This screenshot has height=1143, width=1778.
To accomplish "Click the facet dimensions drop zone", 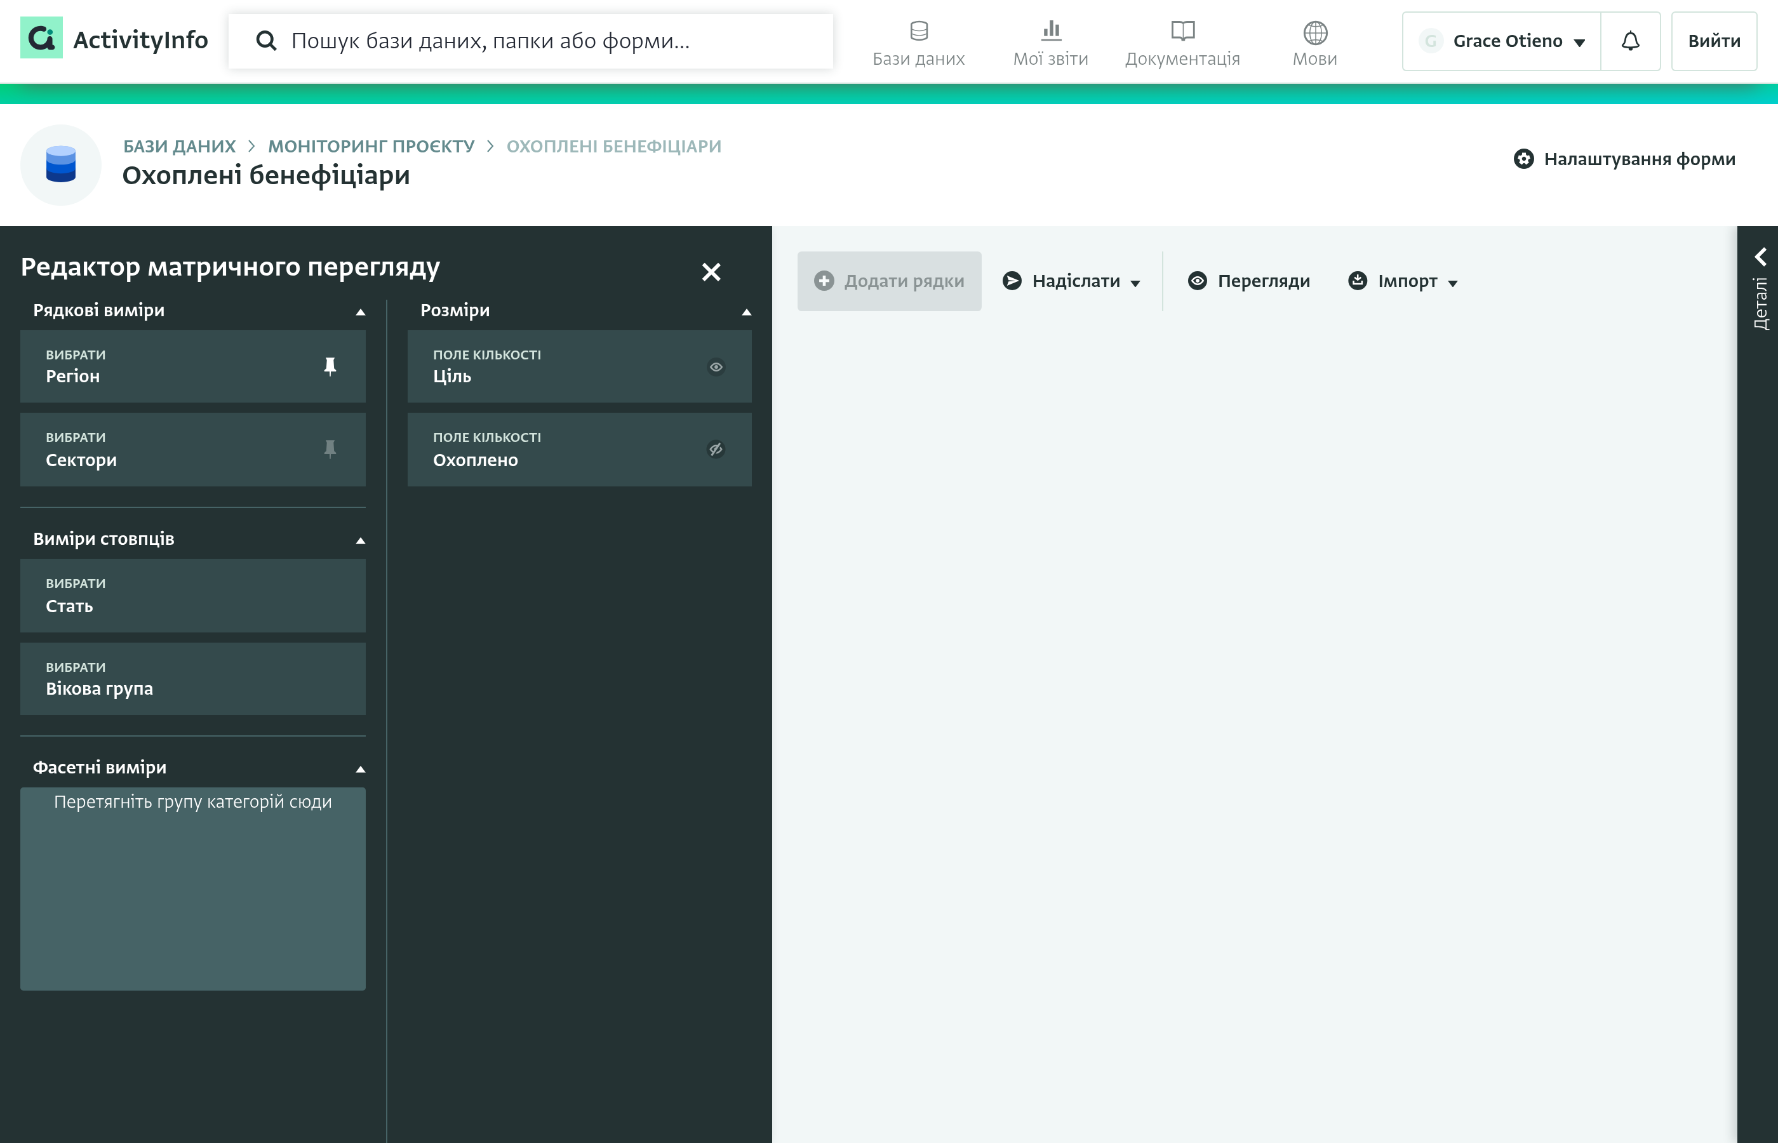I will click(193, 888).
